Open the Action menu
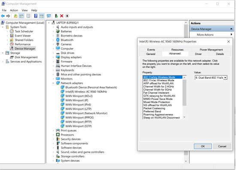236x170 pixels. tap(14, 10)
